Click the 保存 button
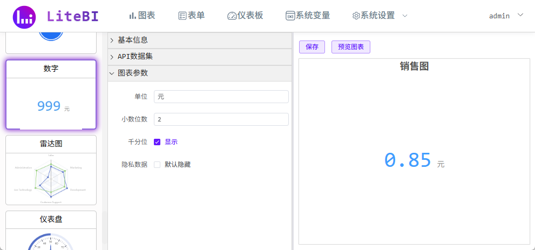 pyautogui.click(x=312, y=47)
